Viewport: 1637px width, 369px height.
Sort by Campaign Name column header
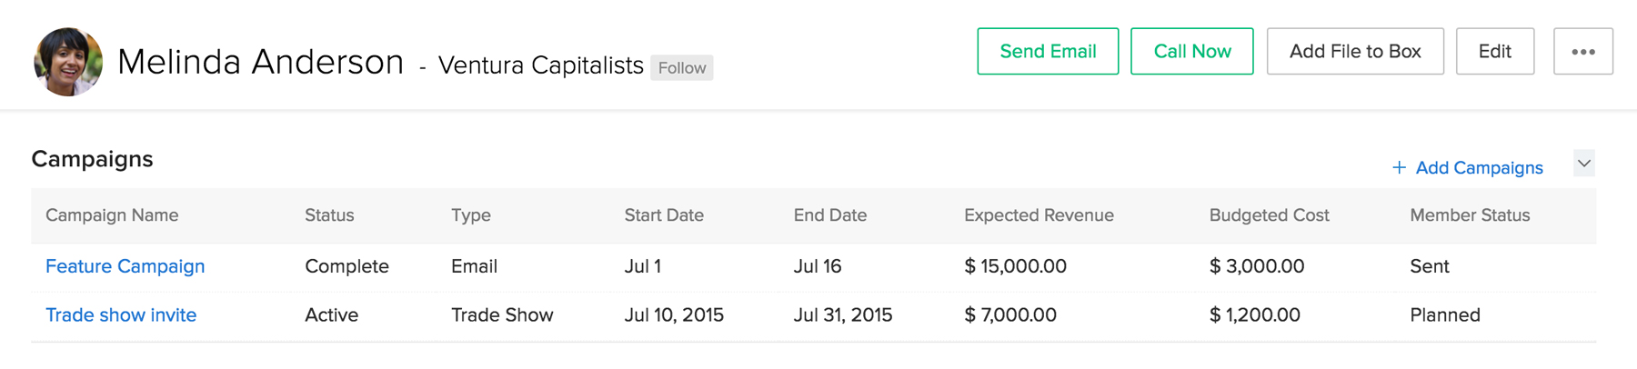pos(112,215)
